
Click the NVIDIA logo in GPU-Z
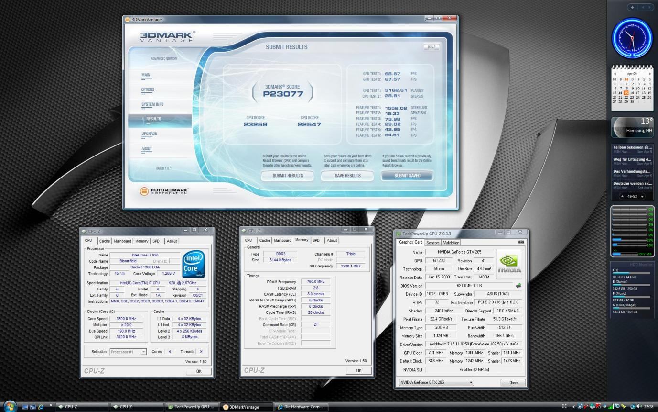pos(509,264)
